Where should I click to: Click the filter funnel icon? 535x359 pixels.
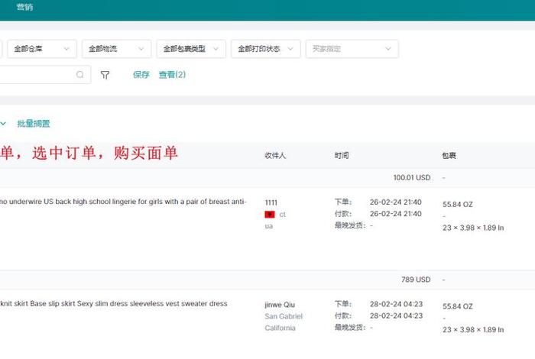coord(105,75)
